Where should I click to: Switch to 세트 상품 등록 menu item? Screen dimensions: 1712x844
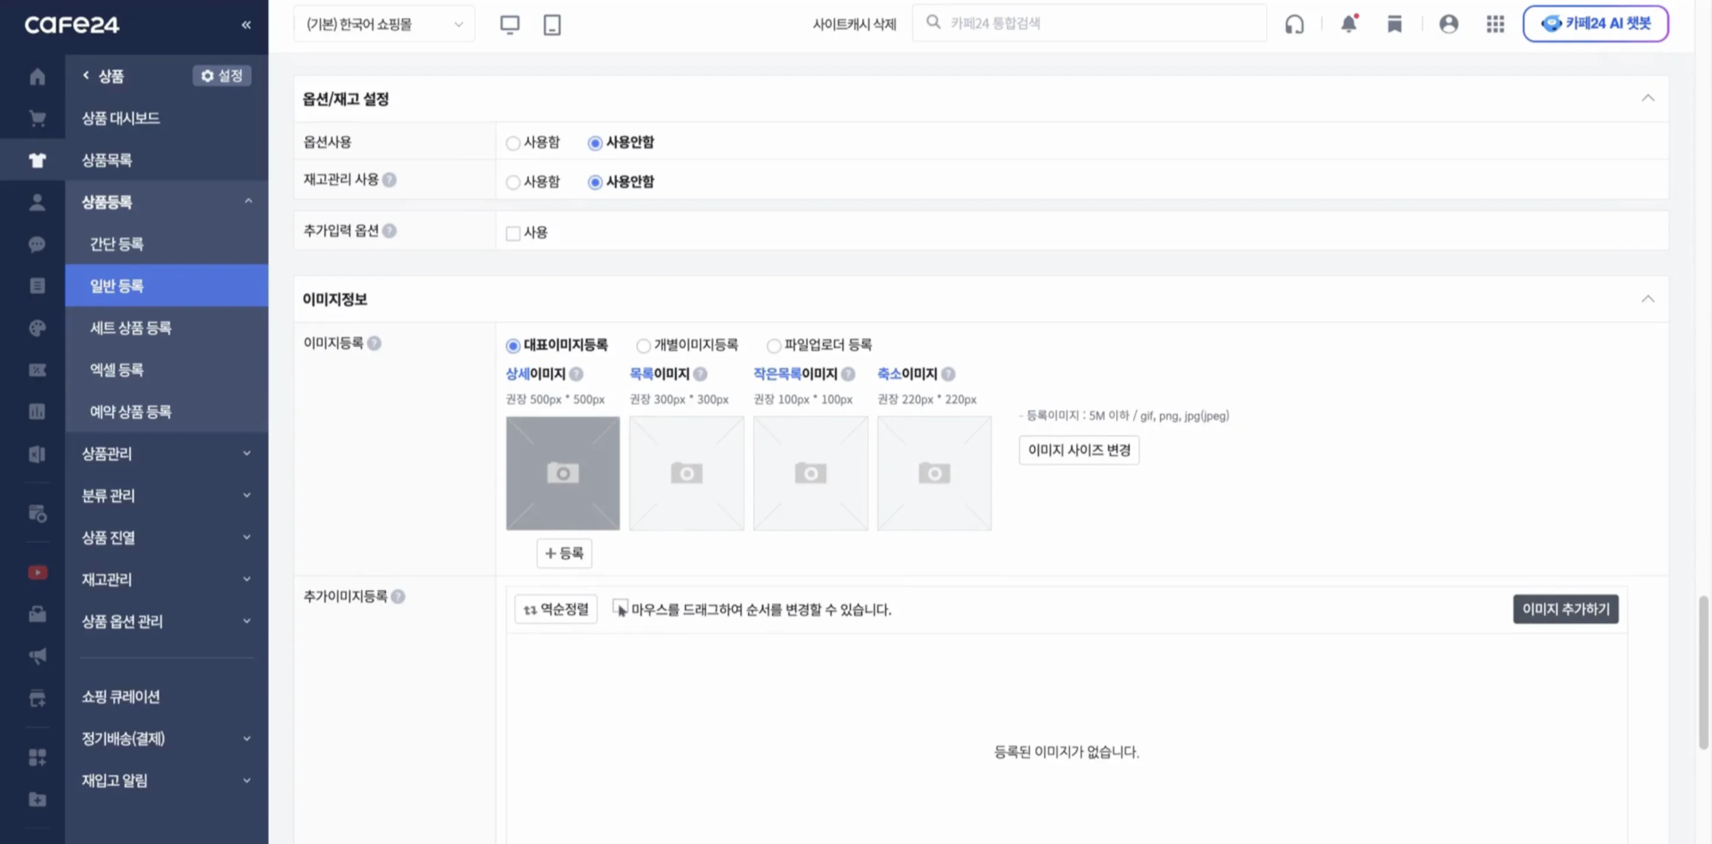pos(128,328)
